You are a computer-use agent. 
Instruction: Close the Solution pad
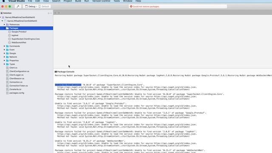tap(51, 13)
